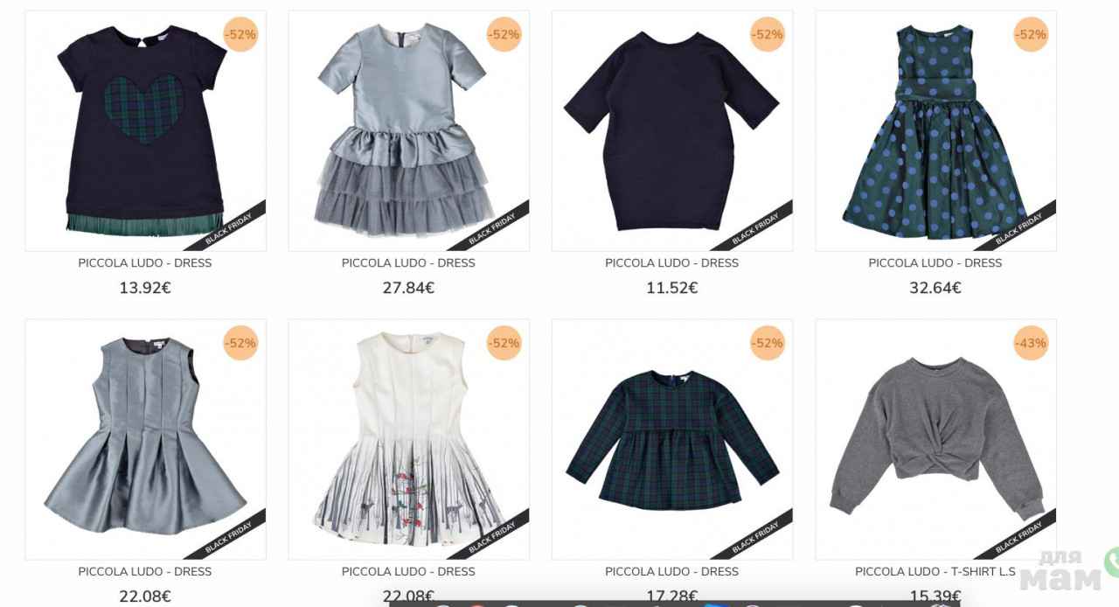1119x607 pixels.
Task: Click Black Friday ribbon on plain navy dress
Action: 756,227
